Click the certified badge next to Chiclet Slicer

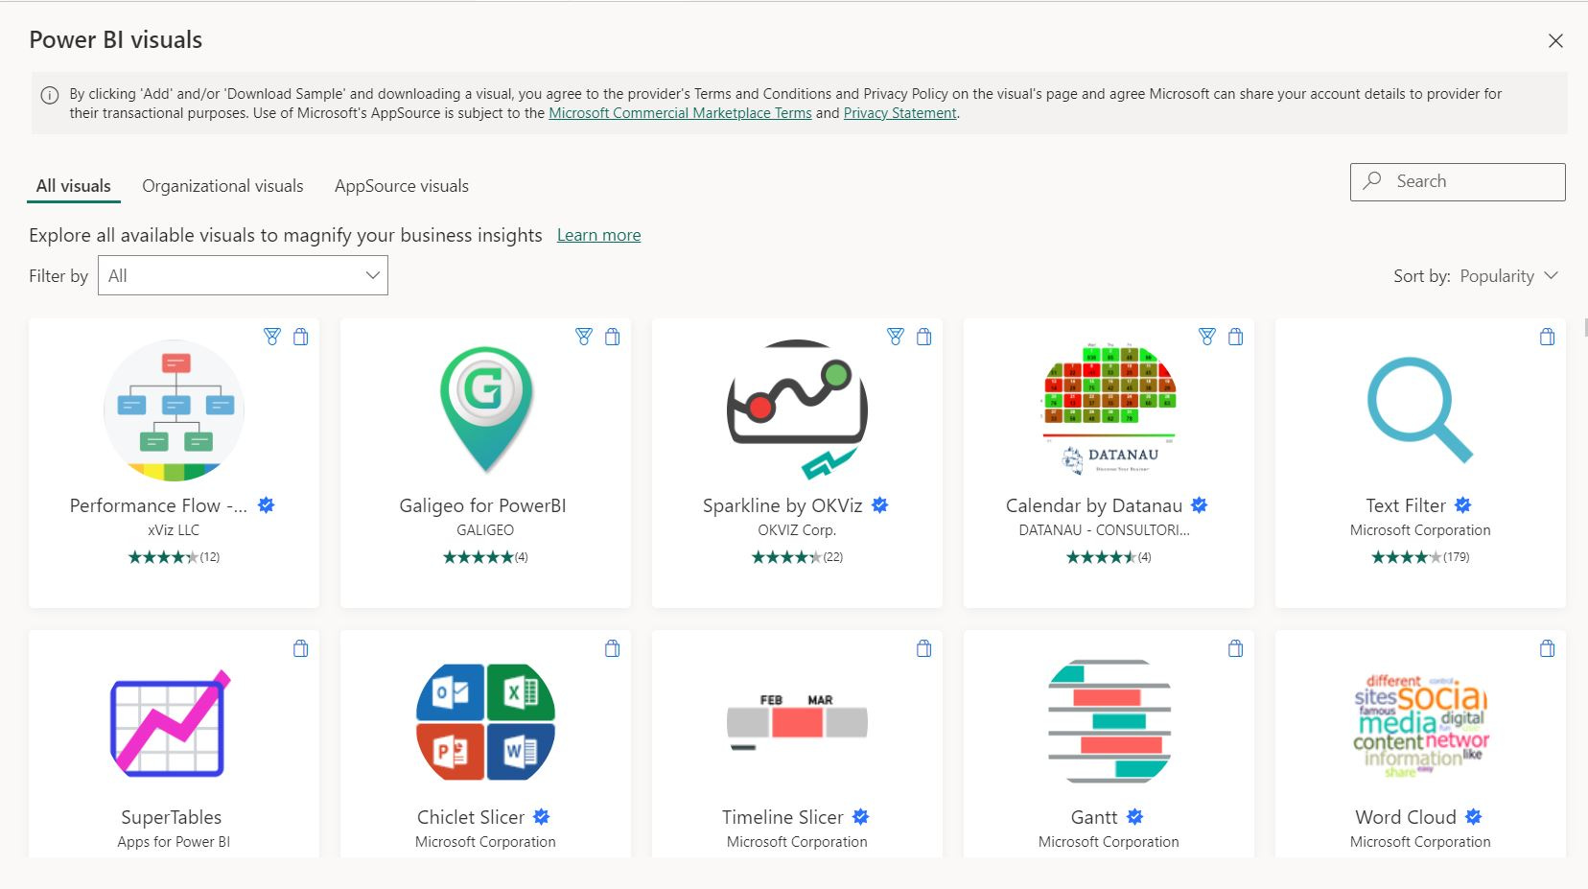[542, 817]
